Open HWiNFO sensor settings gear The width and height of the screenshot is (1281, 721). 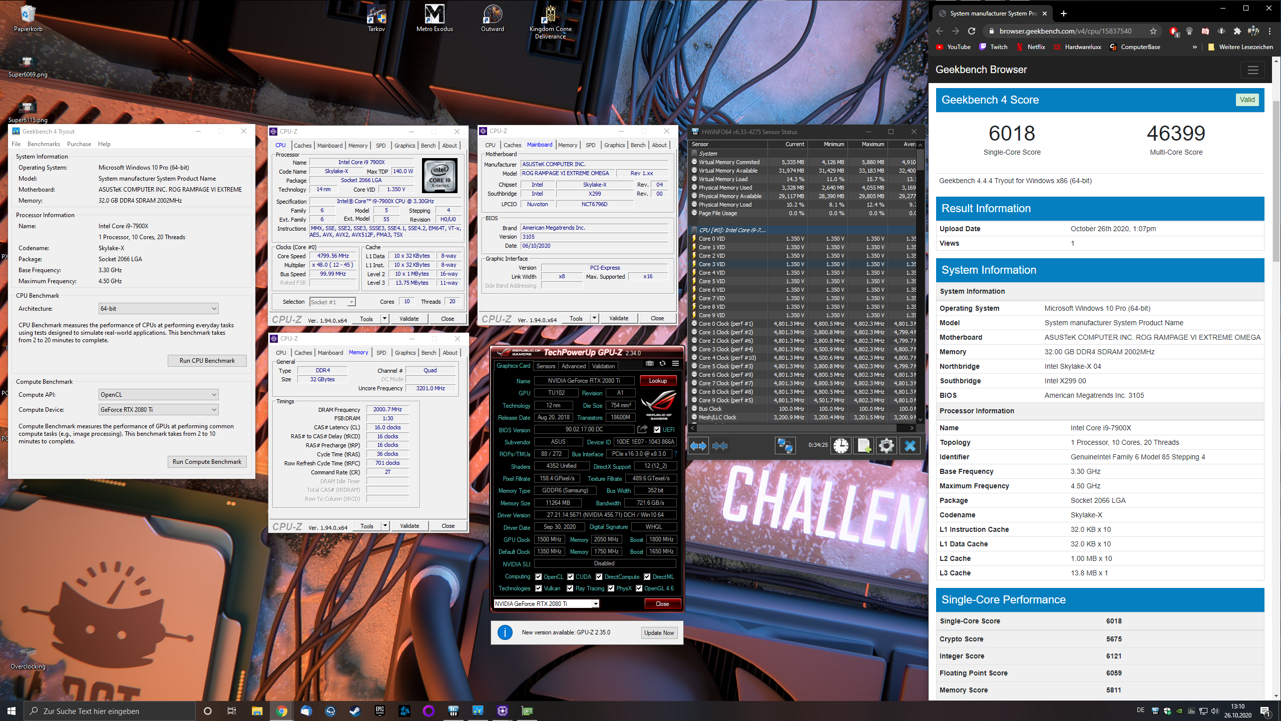click(x=886, y=445)
